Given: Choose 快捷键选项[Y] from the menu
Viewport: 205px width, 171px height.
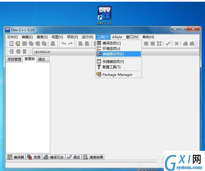Looking at the screenshot, I should [x=119, y=62].
